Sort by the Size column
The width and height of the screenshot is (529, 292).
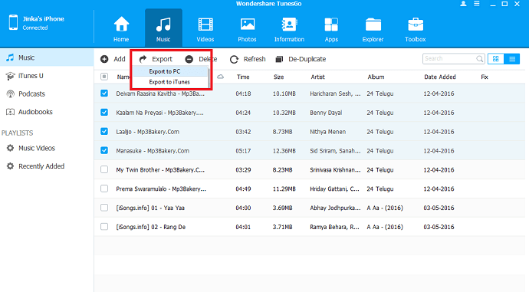point(278,77)
